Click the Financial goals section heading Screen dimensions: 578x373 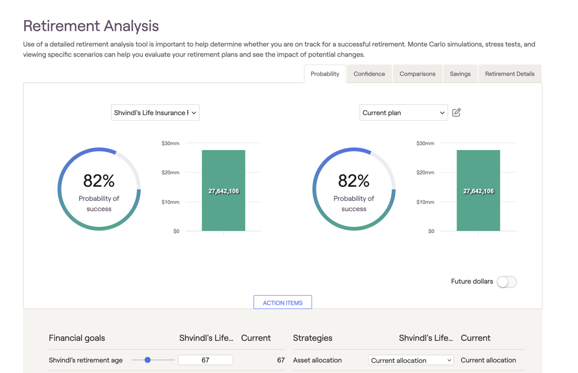77,338
